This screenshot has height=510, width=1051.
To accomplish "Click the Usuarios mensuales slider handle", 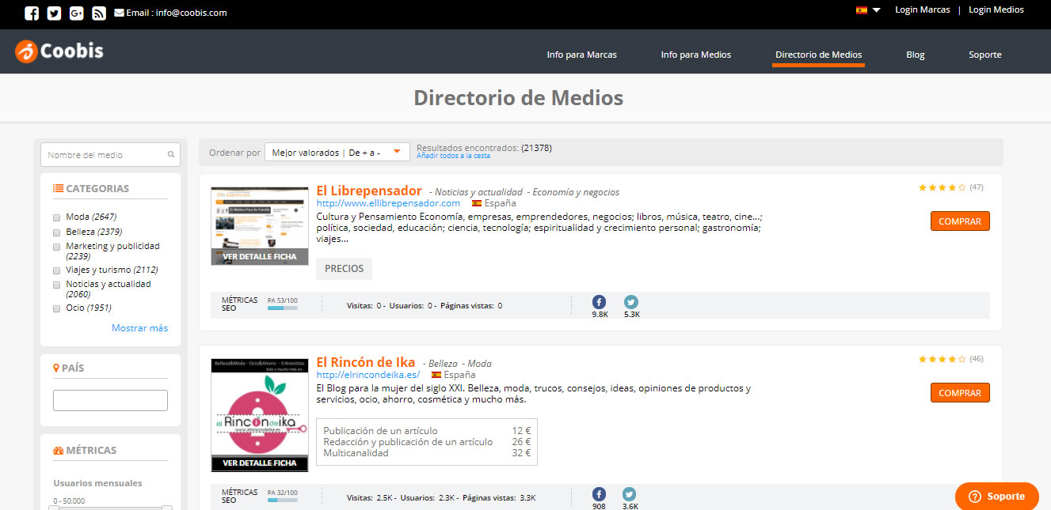I will [54, 508].
